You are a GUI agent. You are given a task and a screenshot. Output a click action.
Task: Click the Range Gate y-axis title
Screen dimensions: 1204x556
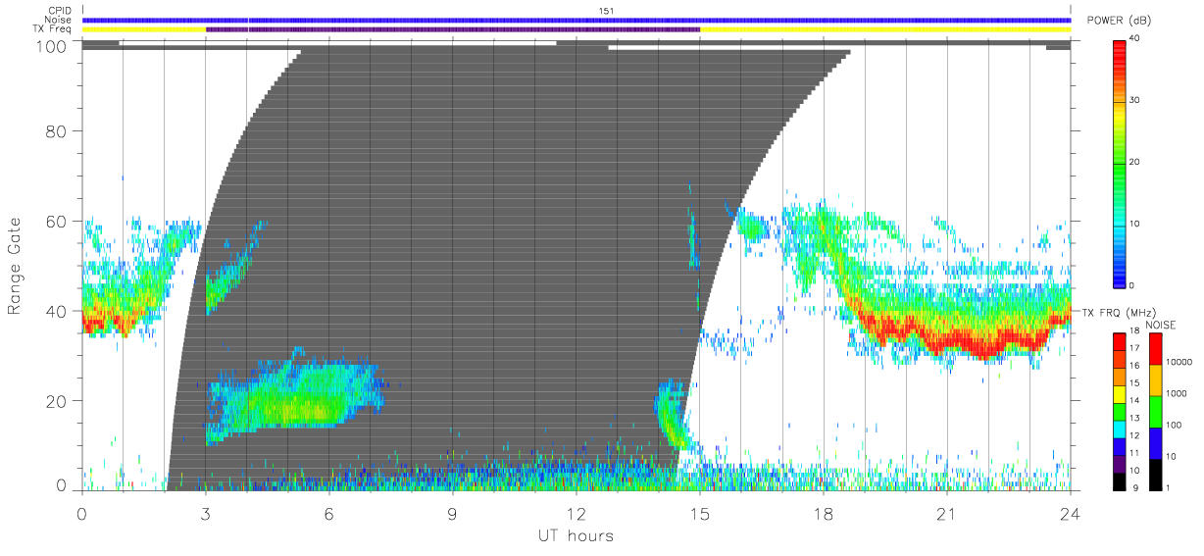pos(15,265)
